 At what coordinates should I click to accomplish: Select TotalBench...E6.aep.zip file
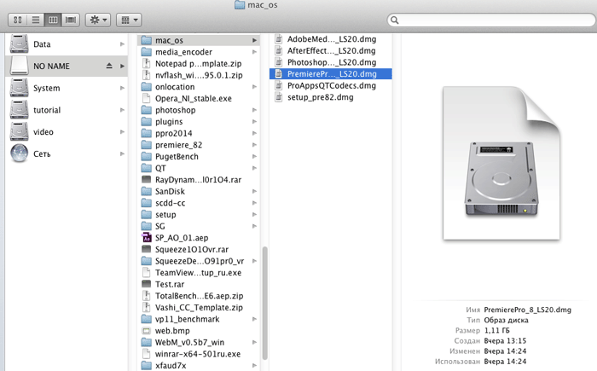pos(199,296)
